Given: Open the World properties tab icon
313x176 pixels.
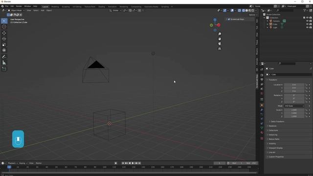Looking at the screenshot, I should click(262, 93).
